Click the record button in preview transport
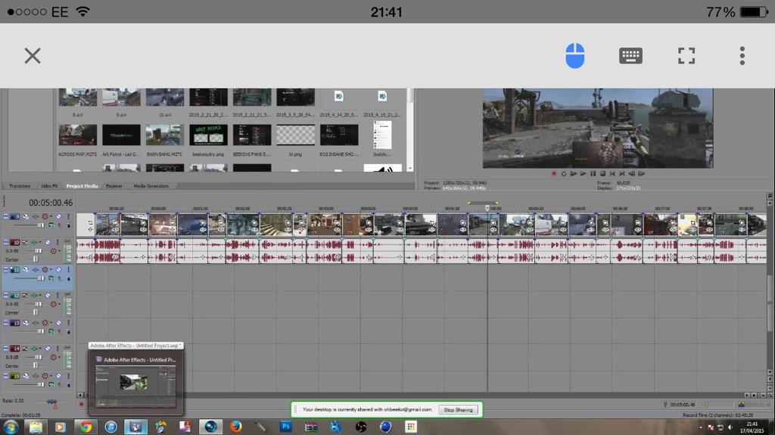 [553, 173]
